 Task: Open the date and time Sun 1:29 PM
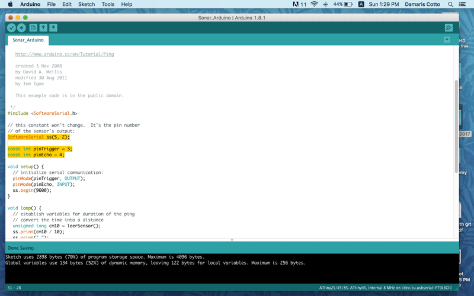[383, 4]
